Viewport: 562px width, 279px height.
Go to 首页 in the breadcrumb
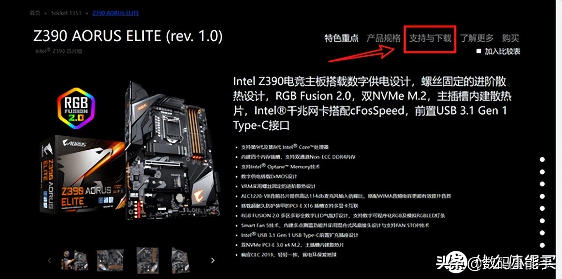pyautogui.click(x=35, y=13)
